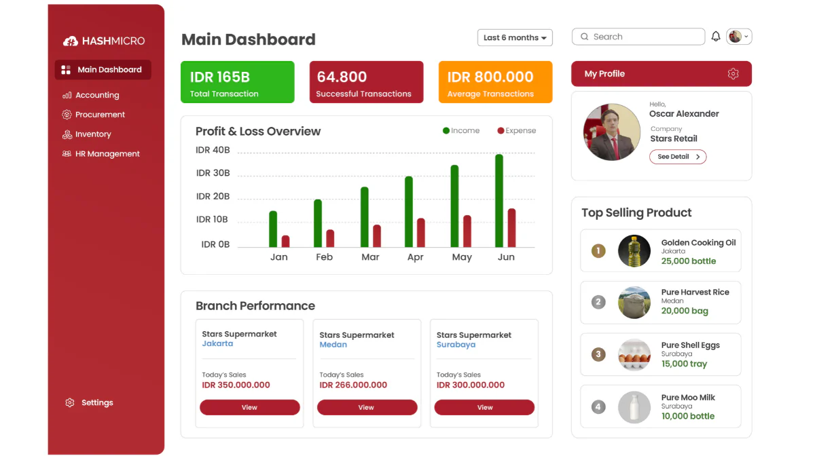Open My Profile settings gear

[733, 74]
